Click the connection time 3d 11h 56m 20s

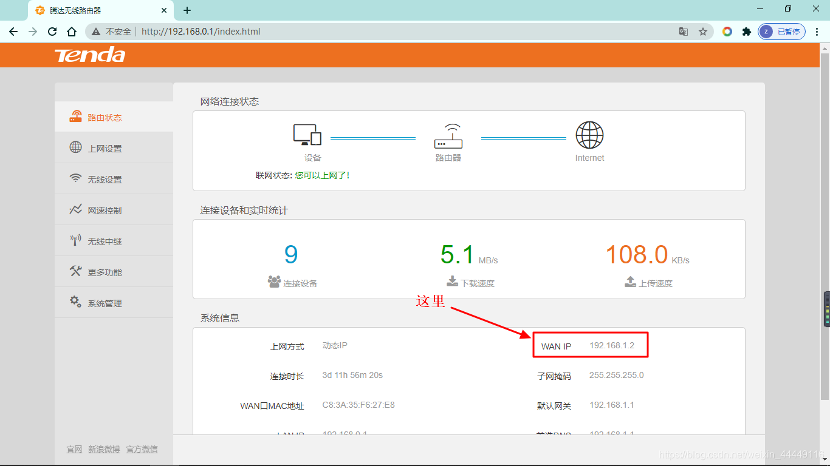pos(352,375)
